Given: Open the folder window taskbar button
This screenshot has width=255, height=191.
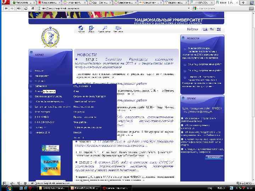Looking at the screenshot, I should point(53,188).
